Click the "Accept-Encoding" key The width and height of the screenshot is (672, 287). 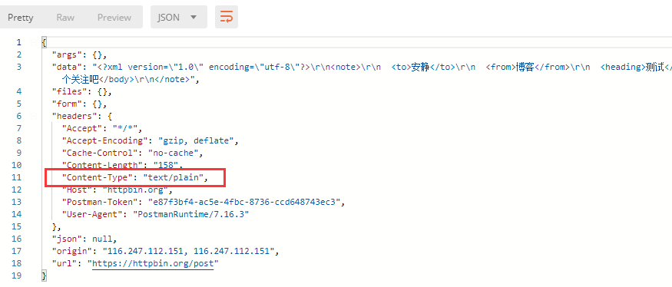point(105,140)
